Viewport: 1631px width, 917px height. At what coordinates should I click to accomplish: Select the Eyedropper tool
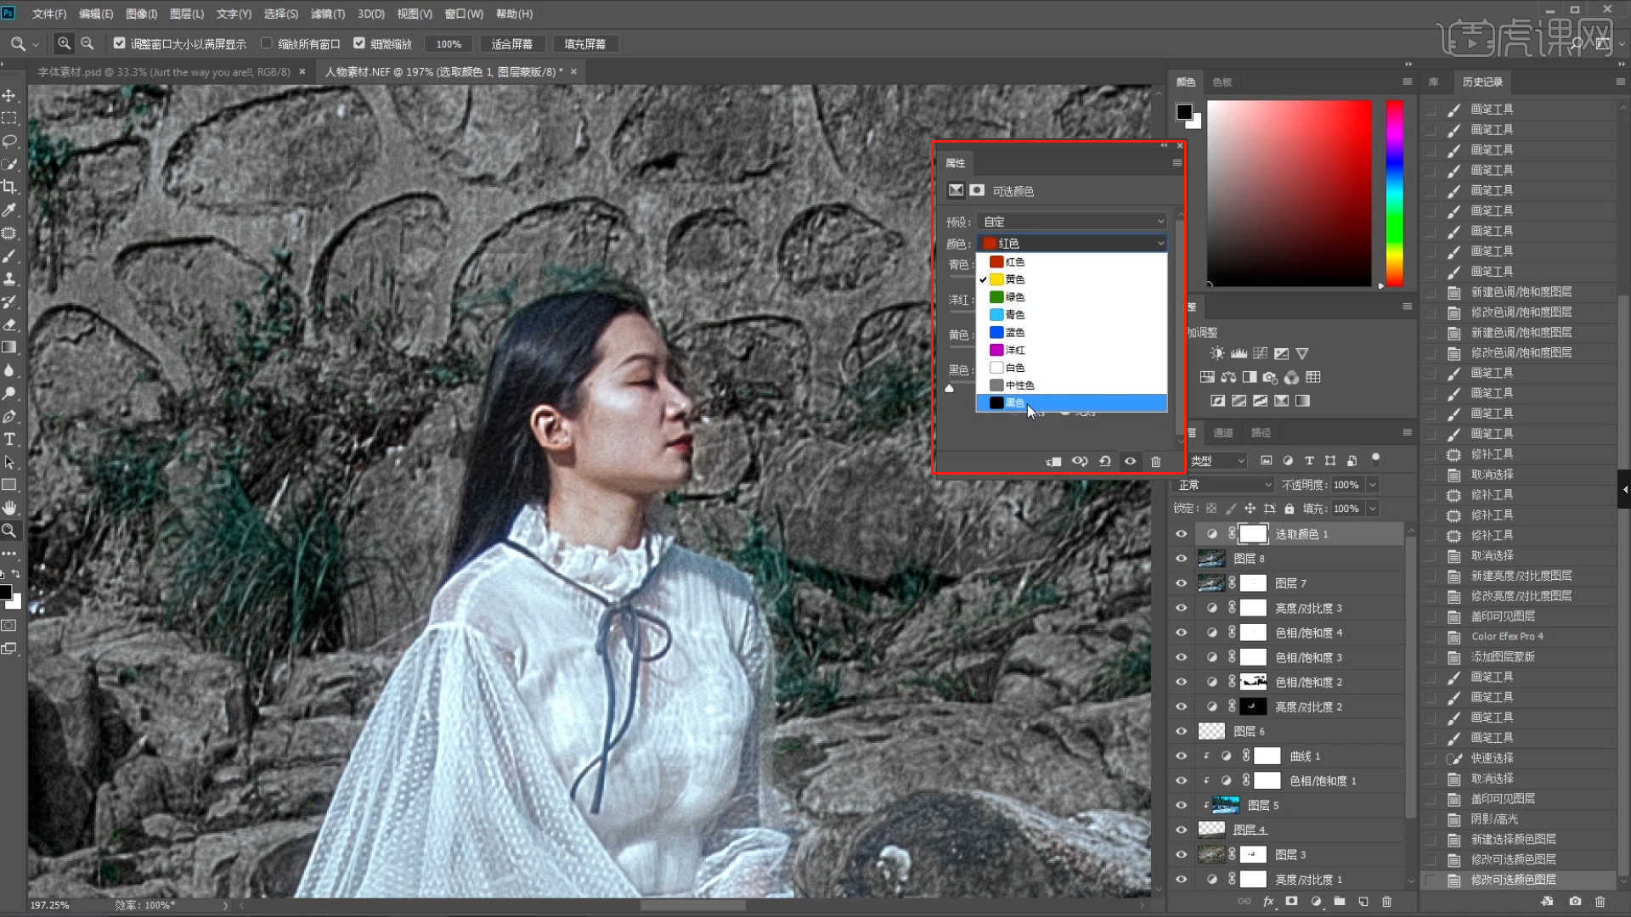coord(9,210)
